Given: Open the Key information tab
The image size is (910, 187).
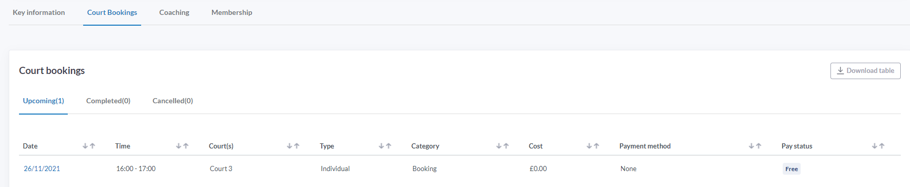Looking at the screenshot, I should [x=39, y=12].
